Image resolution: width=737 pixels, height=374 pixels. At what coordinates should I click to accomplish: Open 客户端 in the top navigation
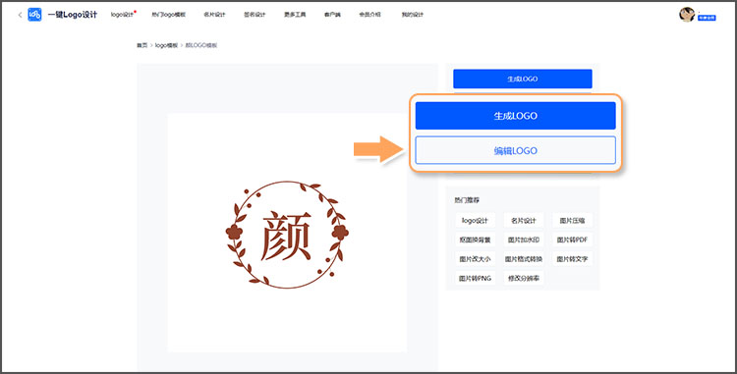[332, 15]
